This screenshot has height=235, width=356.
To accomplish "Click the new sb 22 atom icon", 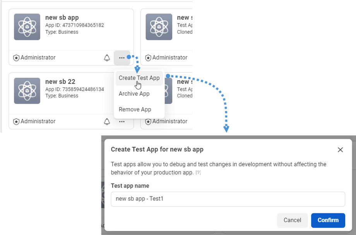I will (x=27, y=91).
